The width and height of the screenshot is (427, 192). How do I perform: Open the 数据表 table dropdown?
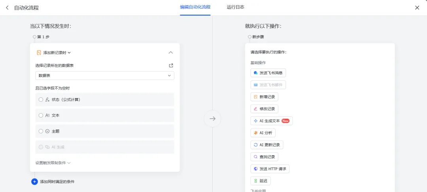pyautogui.click(x=105, y=76)
